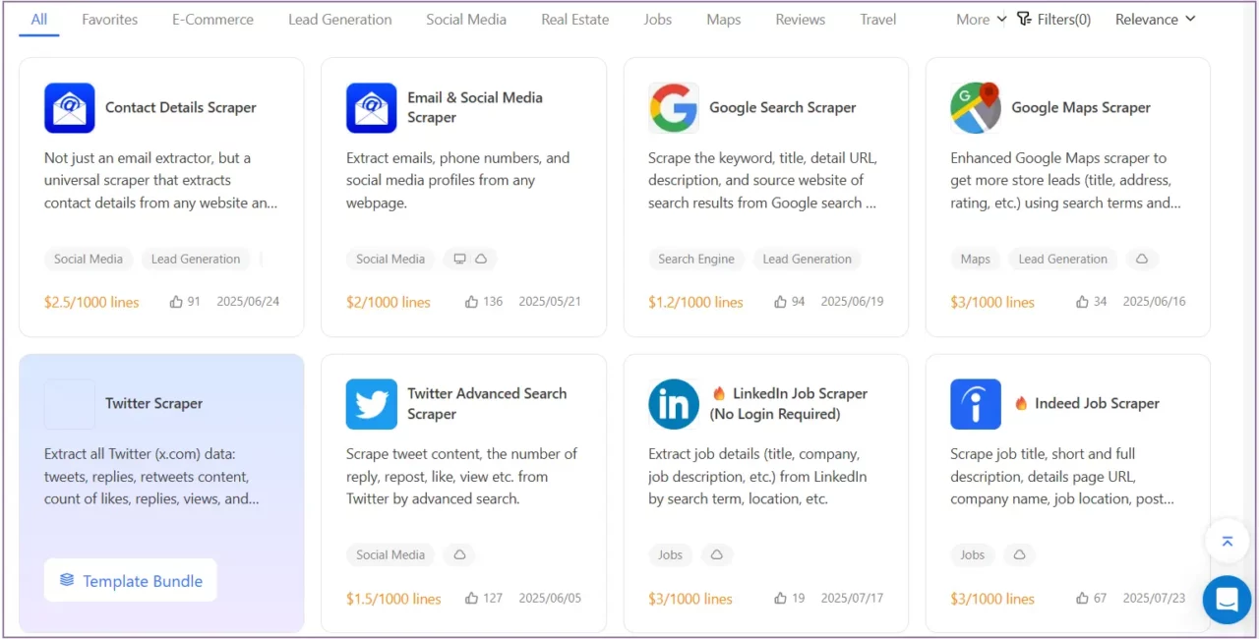
Task: Click the Lead Generation tag on Google Search Scraper
Action: pyautogui.click(x=807, y=259)
